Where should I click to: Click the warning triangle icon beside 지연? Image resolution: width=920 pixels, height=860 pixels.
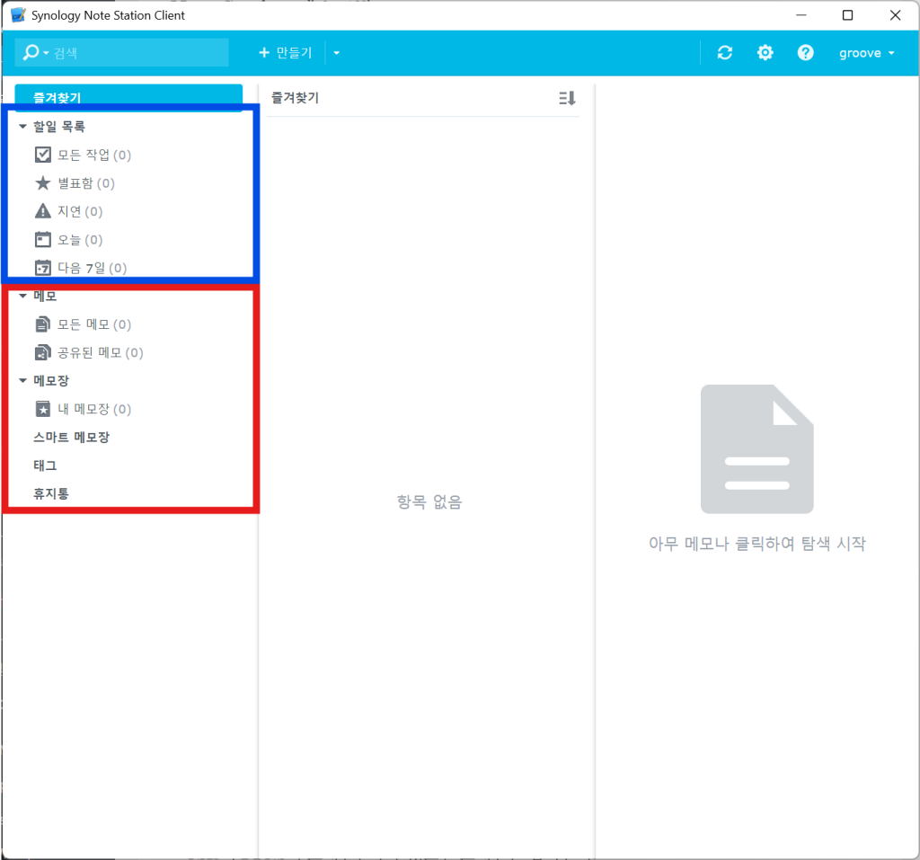coord(43,211)
